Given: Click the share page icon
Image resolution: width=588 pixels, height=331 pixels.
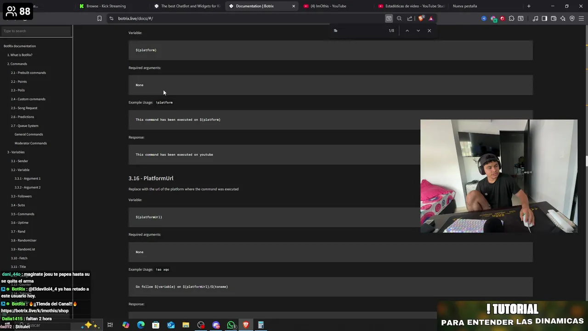Looking at the screenshot, I should click(x=410, y=18).
